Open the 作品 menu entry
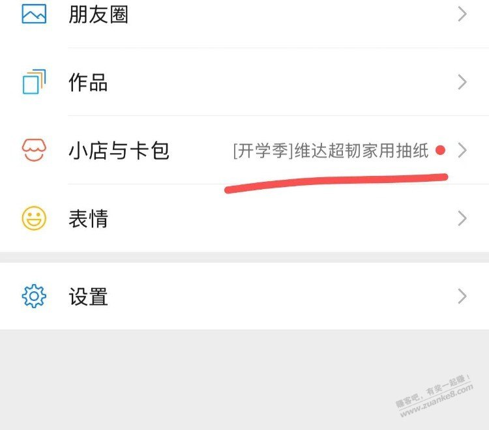The image size is (489, 430). click(x=244, y=82)
